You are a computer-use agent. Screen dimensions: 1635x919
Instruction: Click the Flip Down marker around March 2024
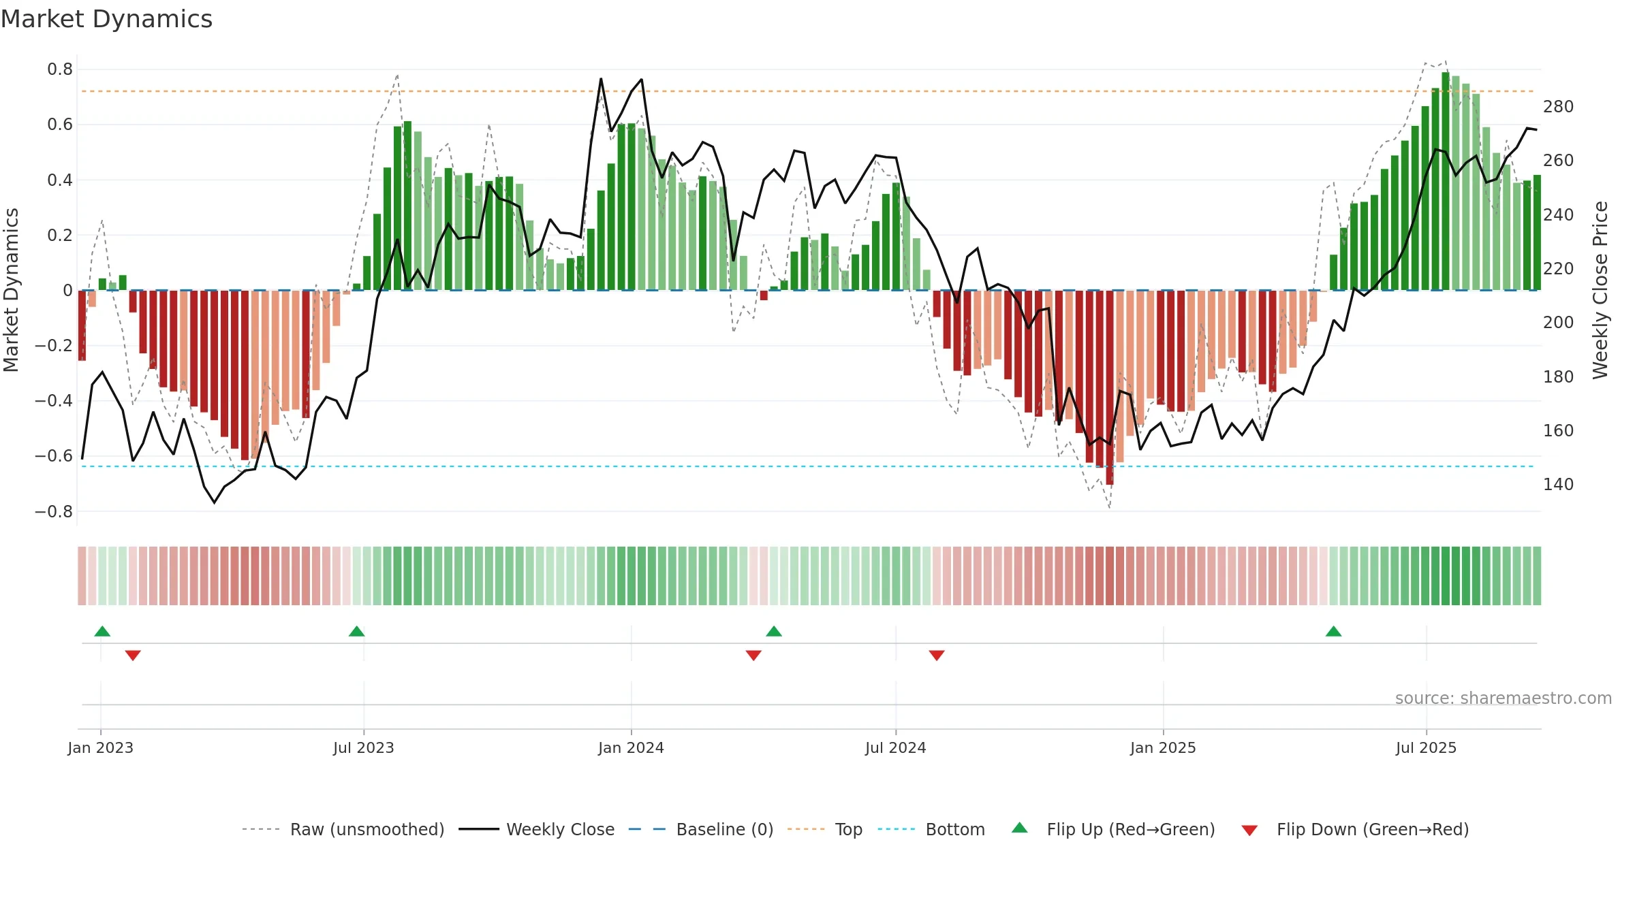753,655
